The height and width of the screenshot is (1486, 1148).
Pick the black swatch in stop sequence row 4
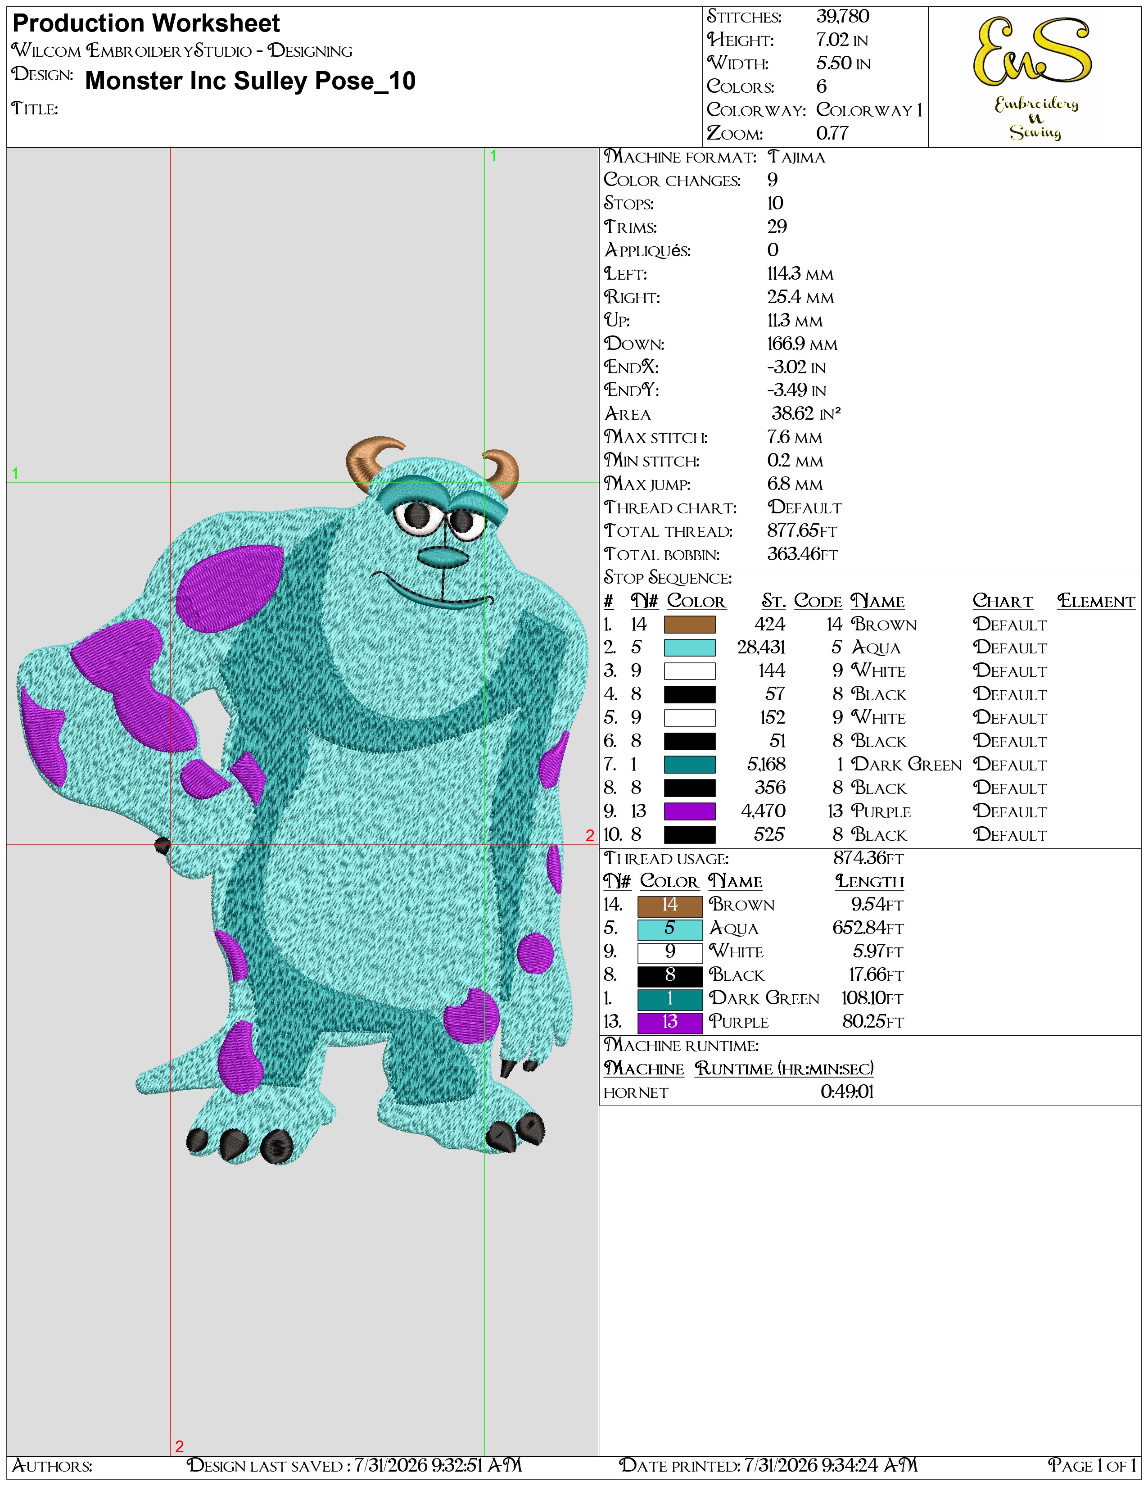(x=690, y=695)
